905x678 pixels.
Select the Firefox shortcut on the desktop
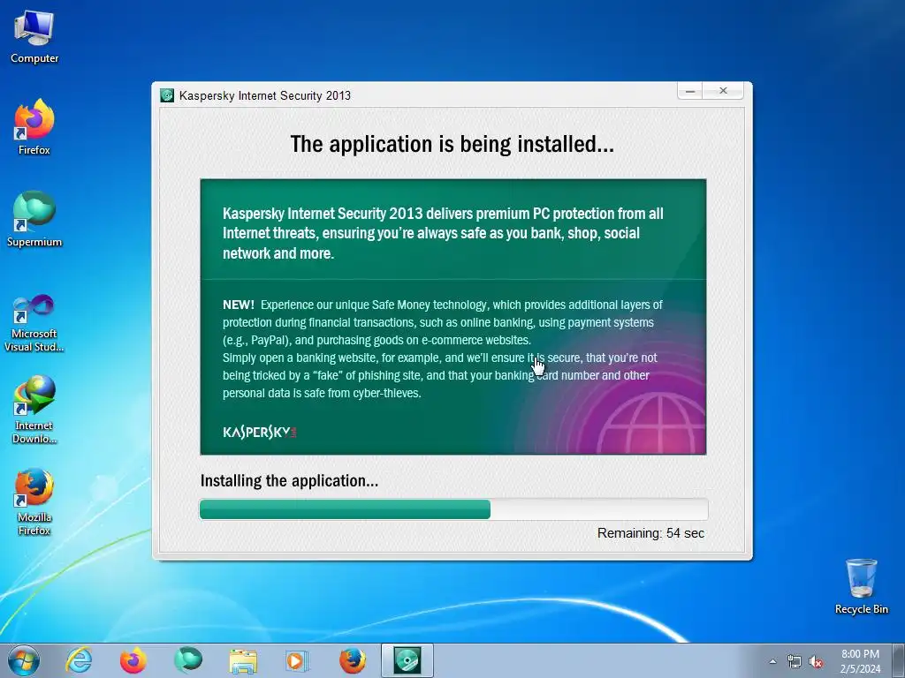pyautogui.click(x=34, y=127)
